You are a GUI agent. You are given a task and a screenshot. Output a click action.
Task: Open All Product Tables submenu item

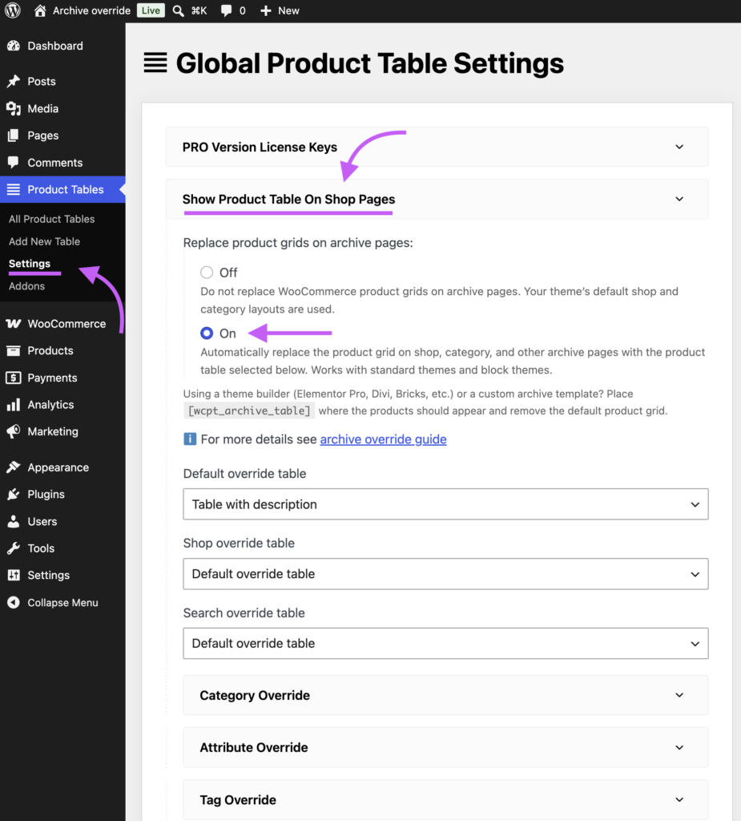click(x=52, y=219)
